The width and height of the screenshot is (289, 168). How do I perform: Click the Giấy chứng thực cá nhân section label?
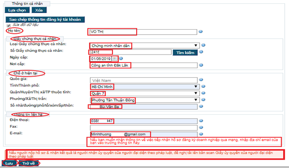(x=35, y=39)
